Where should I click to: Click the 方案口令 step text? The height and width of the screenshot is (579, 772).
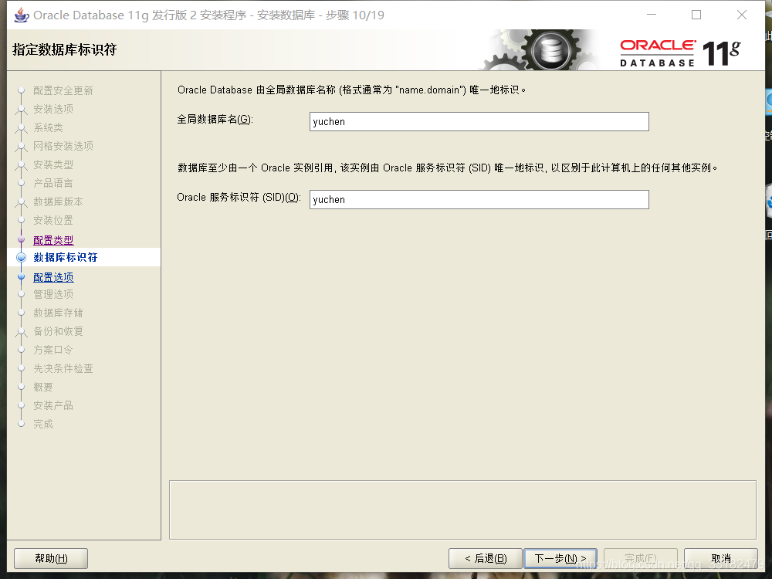pos(53,350)
